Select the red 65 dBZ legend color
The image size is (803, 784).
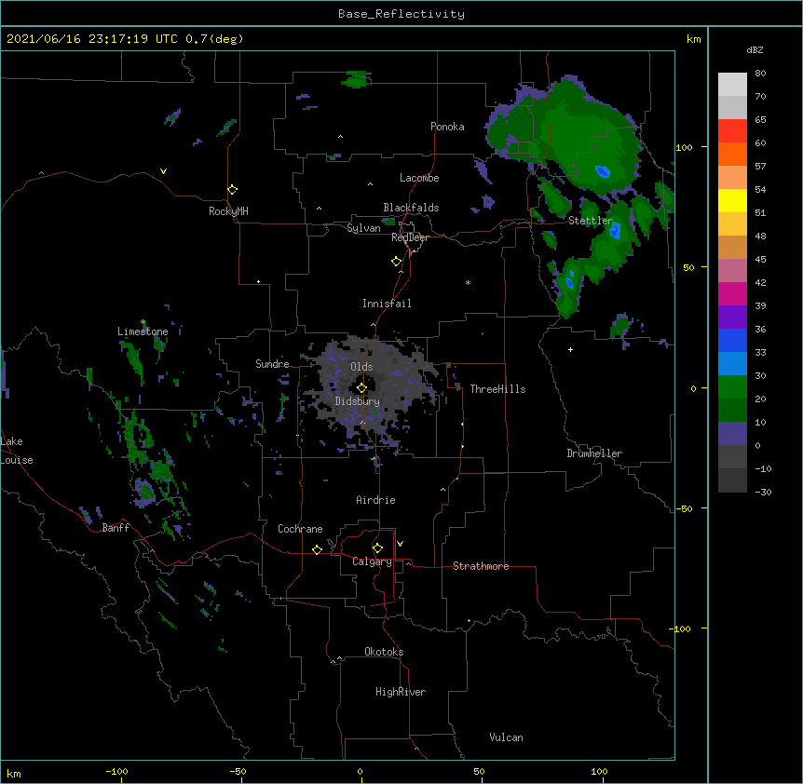732,130
